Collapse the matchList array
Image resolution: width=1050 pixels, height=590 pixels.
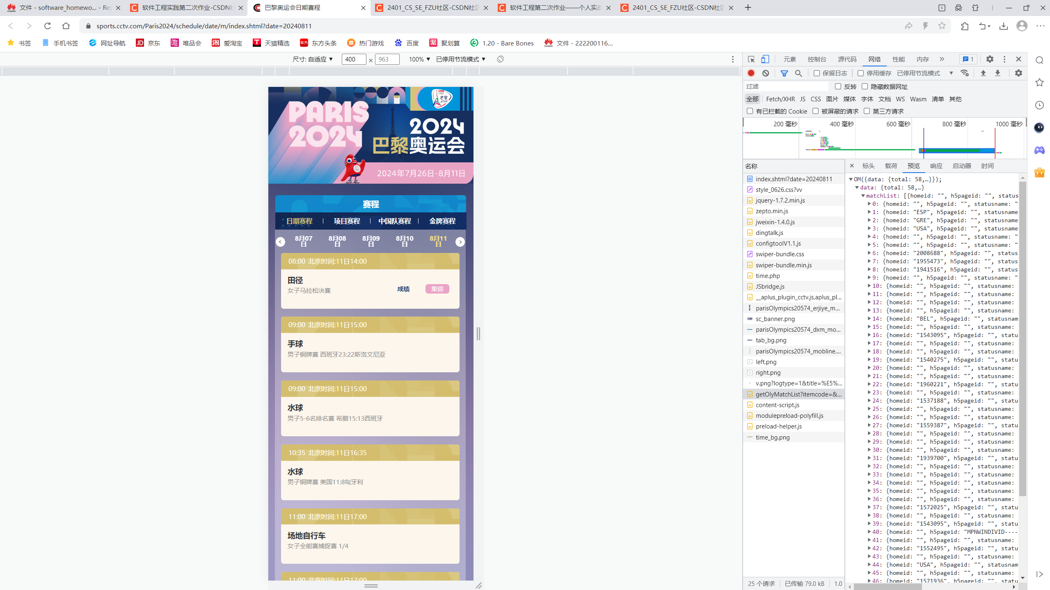coord(863,196)
